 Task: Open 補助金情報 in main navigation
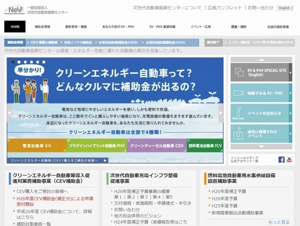pos(42,27)
